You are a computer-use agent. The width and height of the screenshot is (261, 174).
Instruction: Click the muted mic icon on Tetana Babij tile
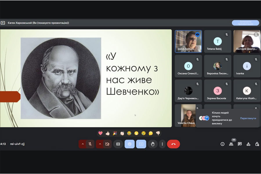tap(226, 35)
